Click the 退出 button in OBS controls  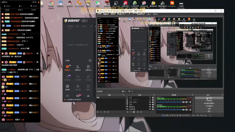209,111
